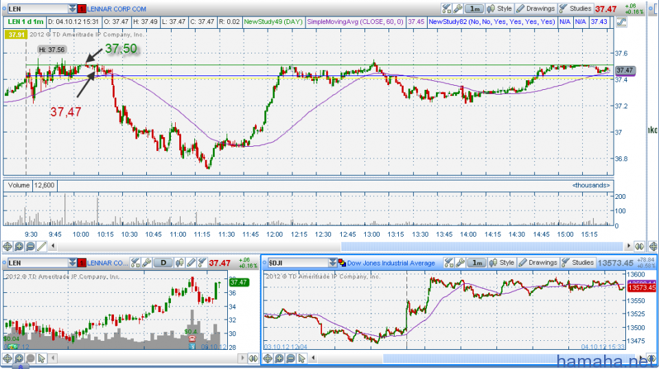The height and width of the screenshot is (369, 659).
Task: Click the $DJI symbol field
Action: (297, 263)
